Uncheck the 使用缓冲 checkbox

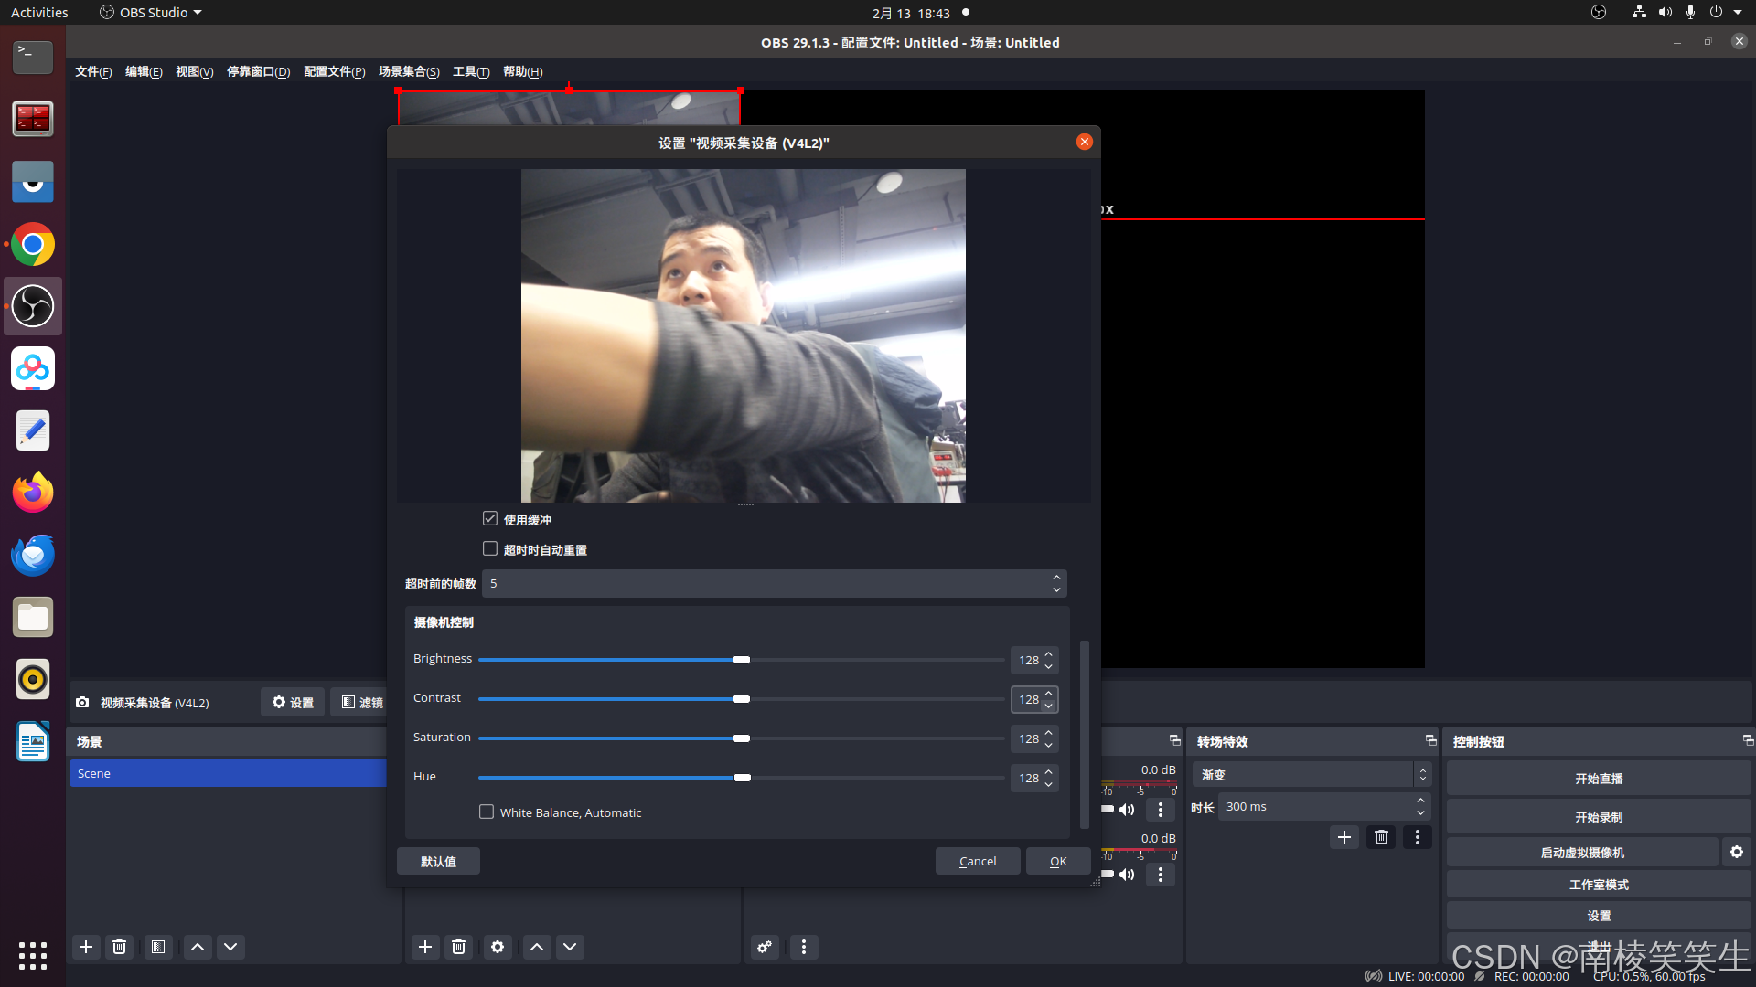[x=490, y=519]
